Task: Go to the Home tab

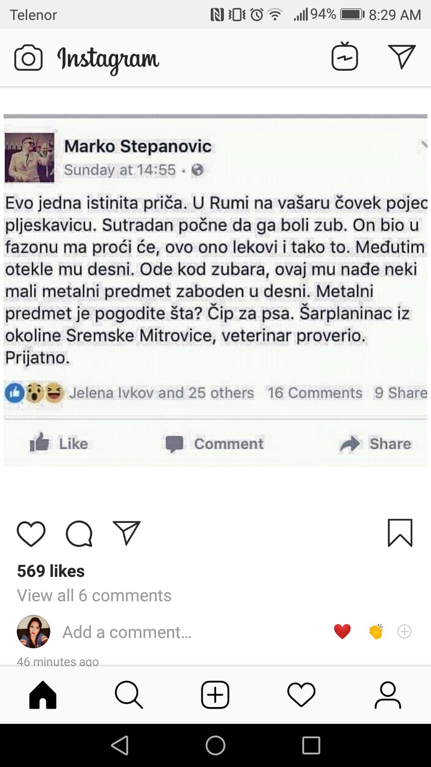Action: click(43, 695)
